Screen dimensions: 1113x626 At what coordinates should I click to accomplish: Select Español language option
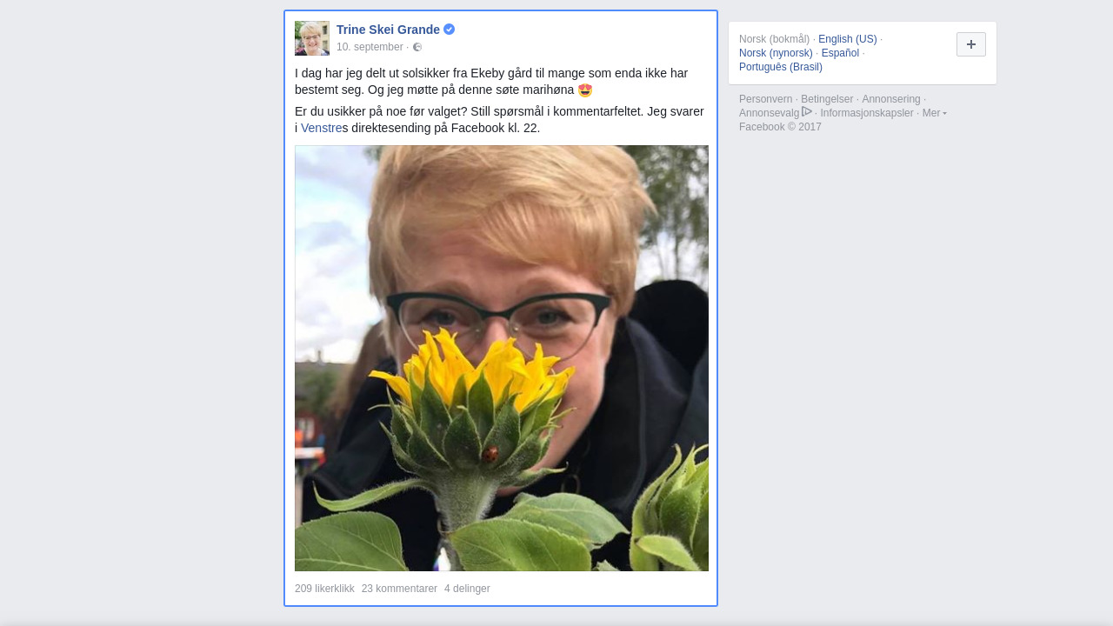840,53
